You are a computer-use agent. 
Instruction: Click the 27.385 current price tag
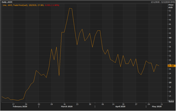click(171, 66)
